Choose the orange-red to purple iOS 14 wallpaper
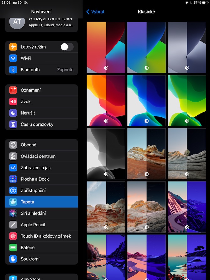The height and width of the screenshot is (280, 210). [106, 47]
